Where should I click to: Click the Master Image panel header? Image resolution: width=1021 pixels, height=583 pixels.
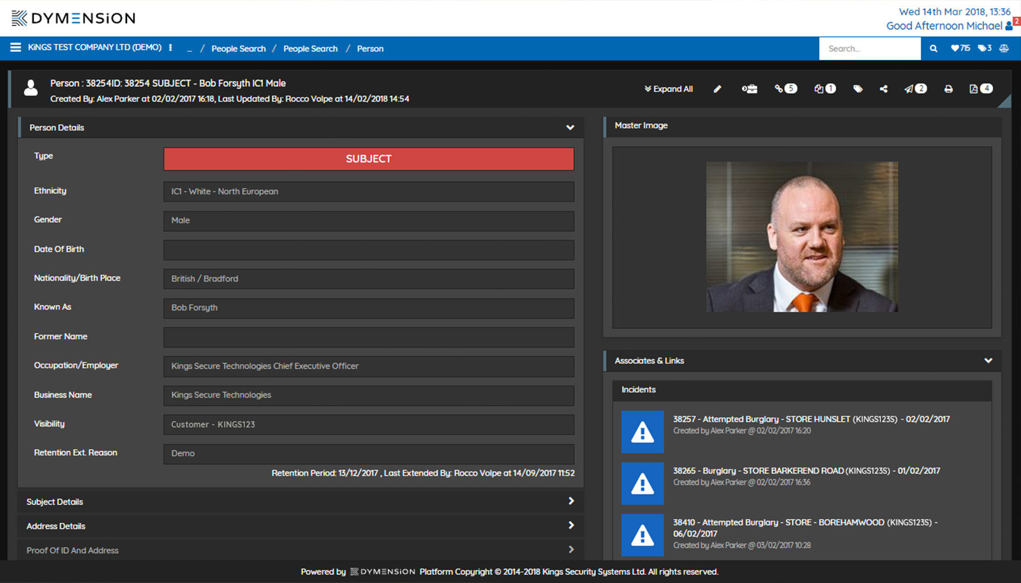click(x=802, y=126)
